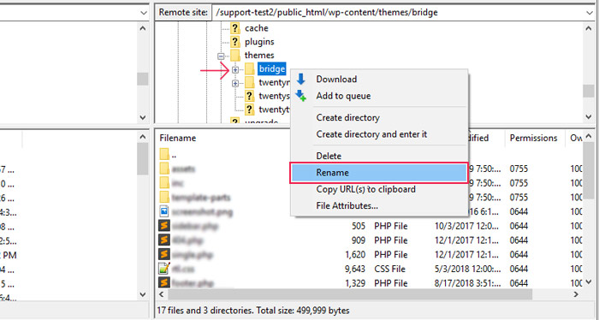Click the CSS file icon in 9,643 row
This screenshot has width=599, height=320.
tap(164, 269)
